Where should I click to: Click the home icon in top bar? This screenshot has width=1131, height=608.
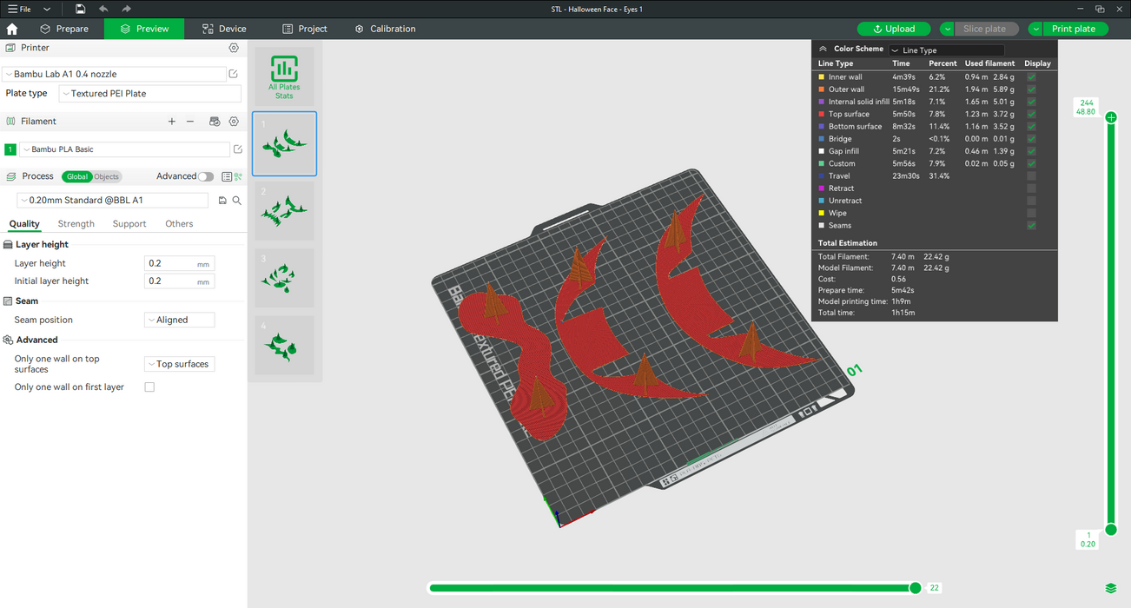click(12, 29)
